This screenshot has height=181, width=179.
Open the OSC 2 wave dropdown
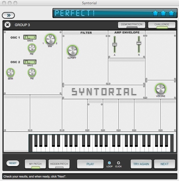point(30,62)
